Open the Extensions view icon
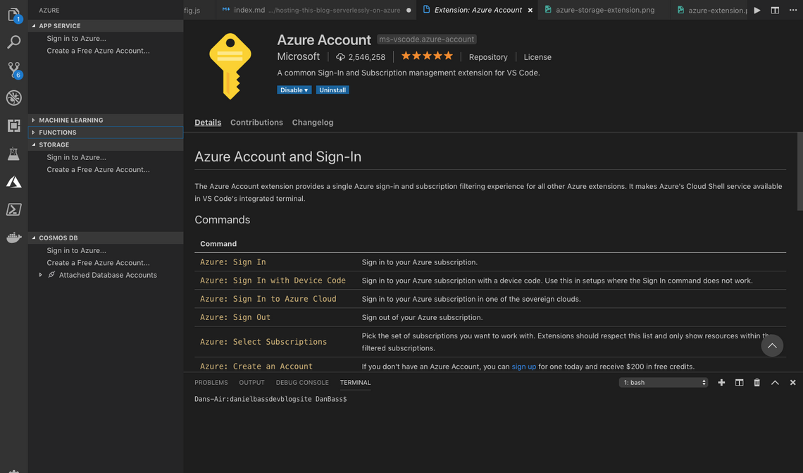The image size is (803, 473). click(x=14, y=125)
